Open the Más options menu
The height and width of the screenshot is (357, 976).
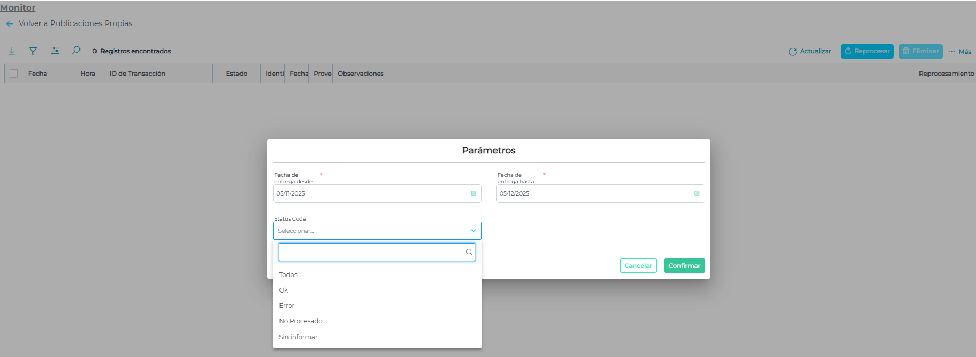click(959, 52)
